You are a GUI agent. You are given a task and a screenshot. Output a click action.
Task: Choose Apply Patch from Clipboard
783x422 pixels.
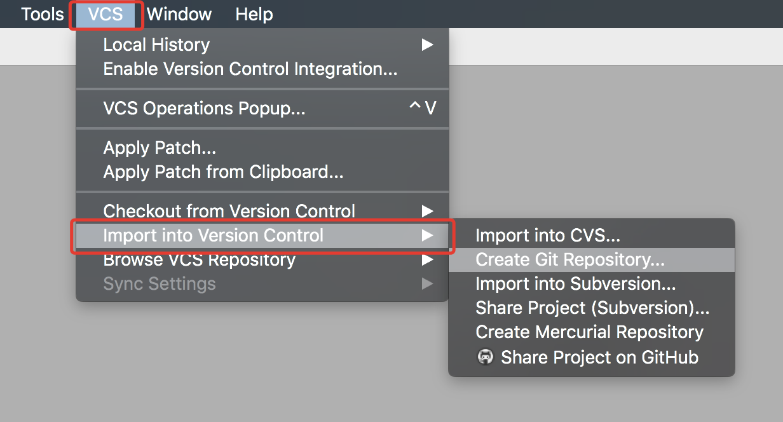point(262,172)
